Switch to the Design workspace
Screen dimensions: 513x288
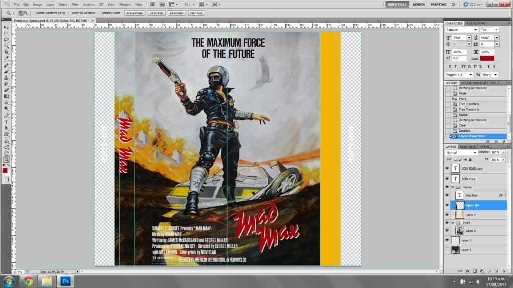point(419,5)
